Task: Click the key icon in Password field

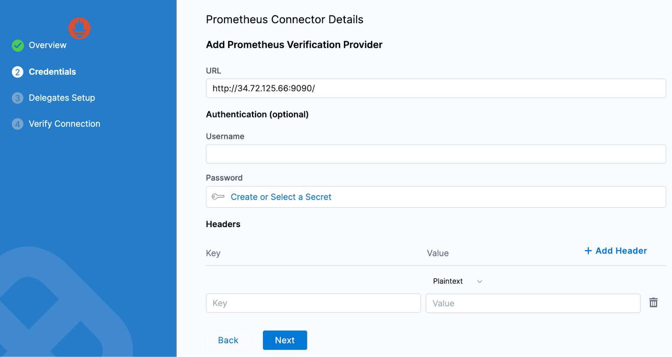Action: (218, 197)
